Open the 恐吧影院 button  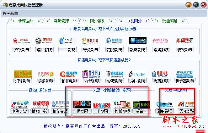[x=115, y=81]
